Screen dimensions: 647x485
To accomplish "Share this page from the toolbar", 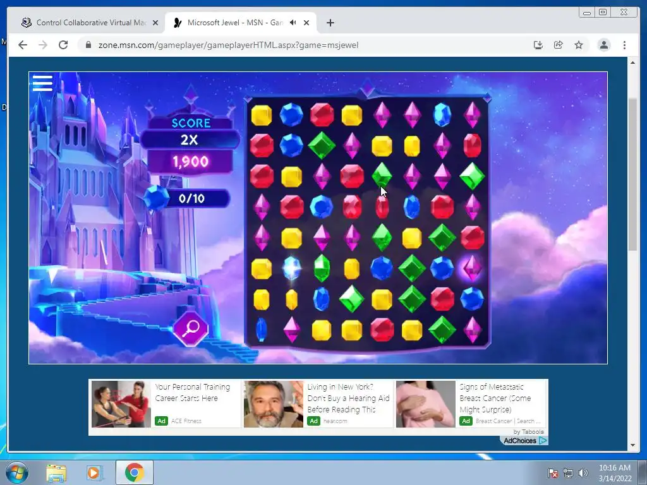I will coord(559,45).
